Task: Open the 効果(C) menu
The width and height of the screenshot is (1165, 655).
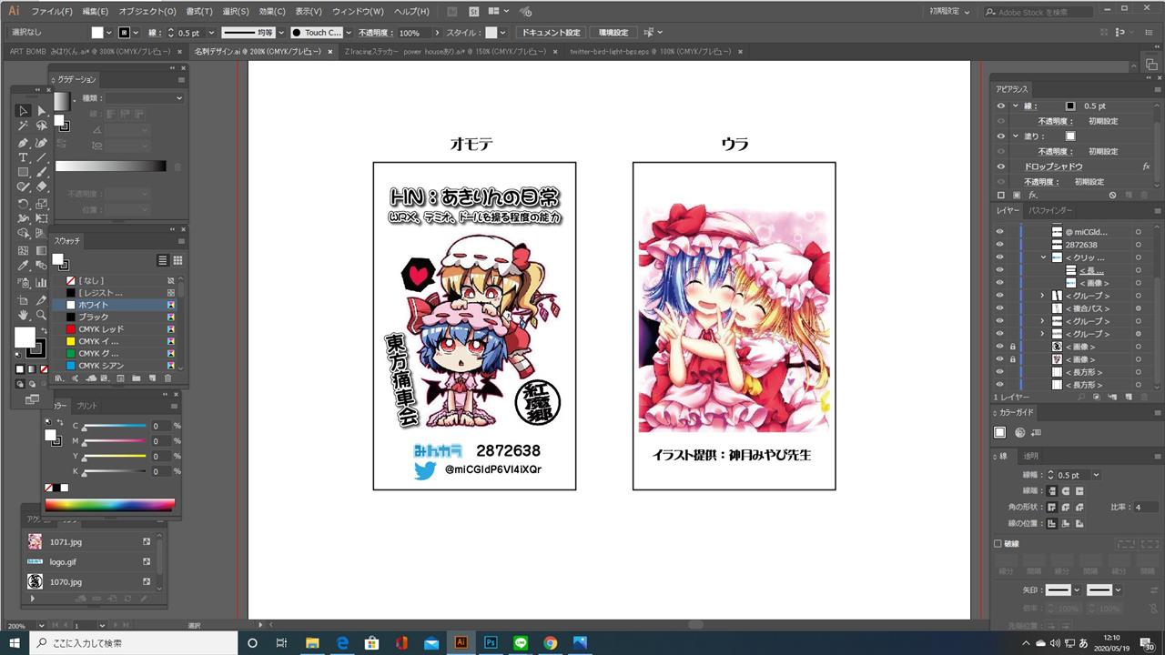Action: click(271, 12)
